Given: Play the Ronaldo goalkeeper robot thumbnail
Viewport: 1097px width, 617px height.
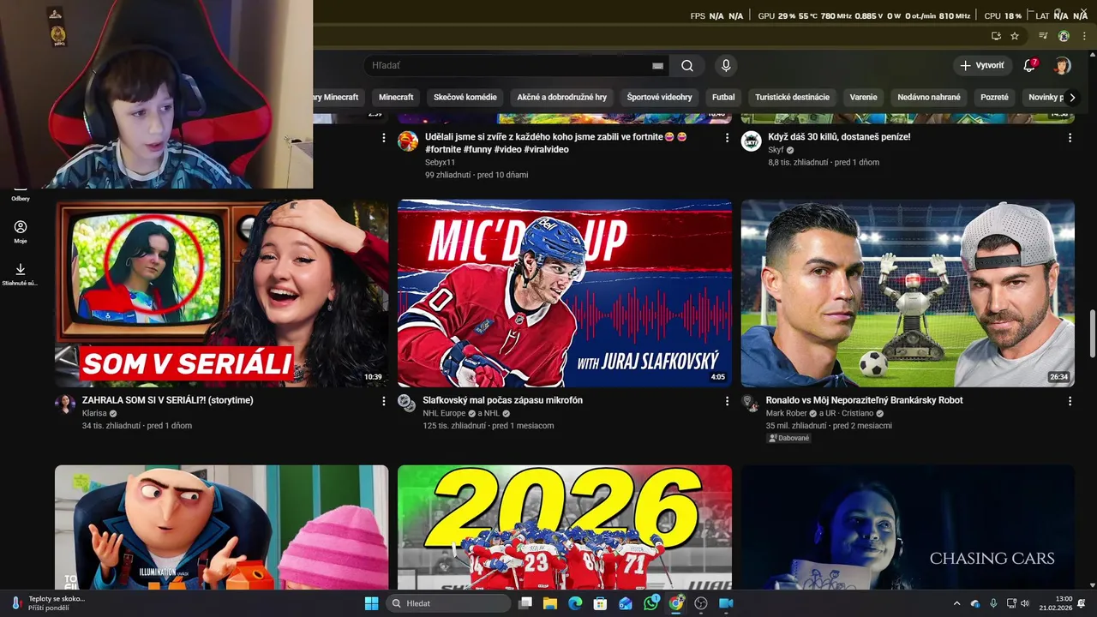Looking at the screenshot, I should [x=908, y=293].
